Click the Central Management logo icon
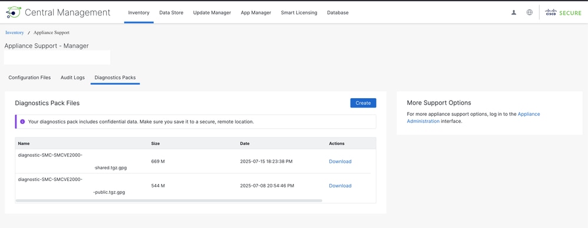The width and height of the screenshot is (588, 228). 14,12
